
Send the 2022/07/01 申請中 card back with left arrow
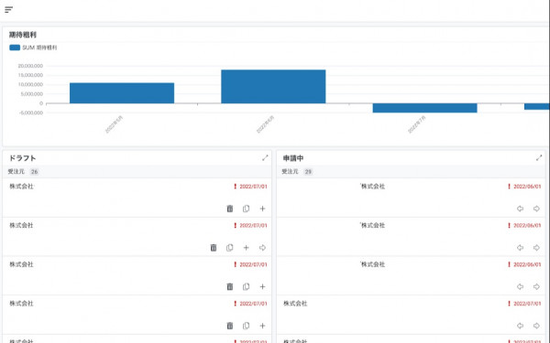click(520, 326)
